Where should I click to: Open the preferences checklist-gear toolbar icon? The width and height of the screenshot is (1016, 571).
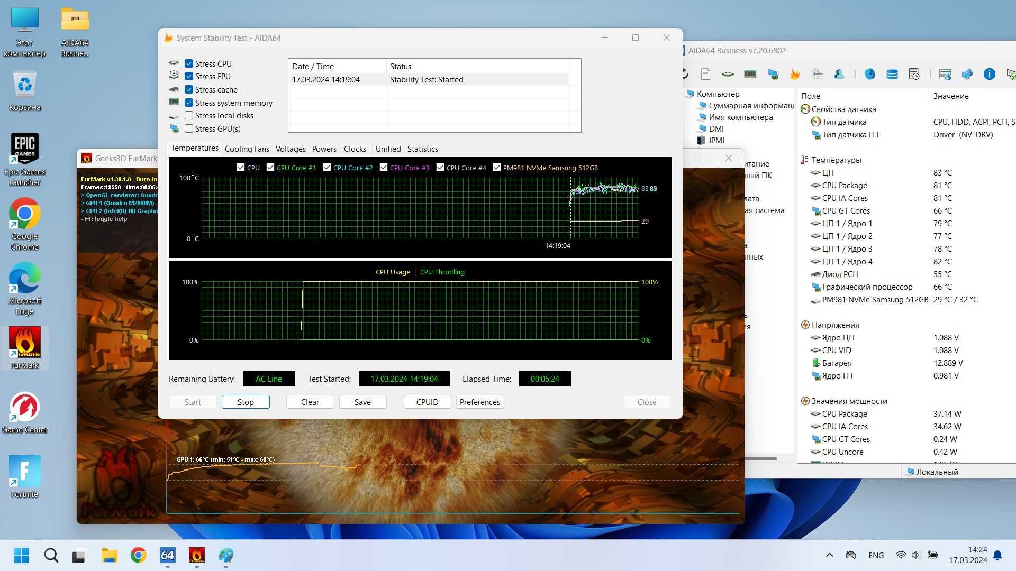click(x=818, y=74)
